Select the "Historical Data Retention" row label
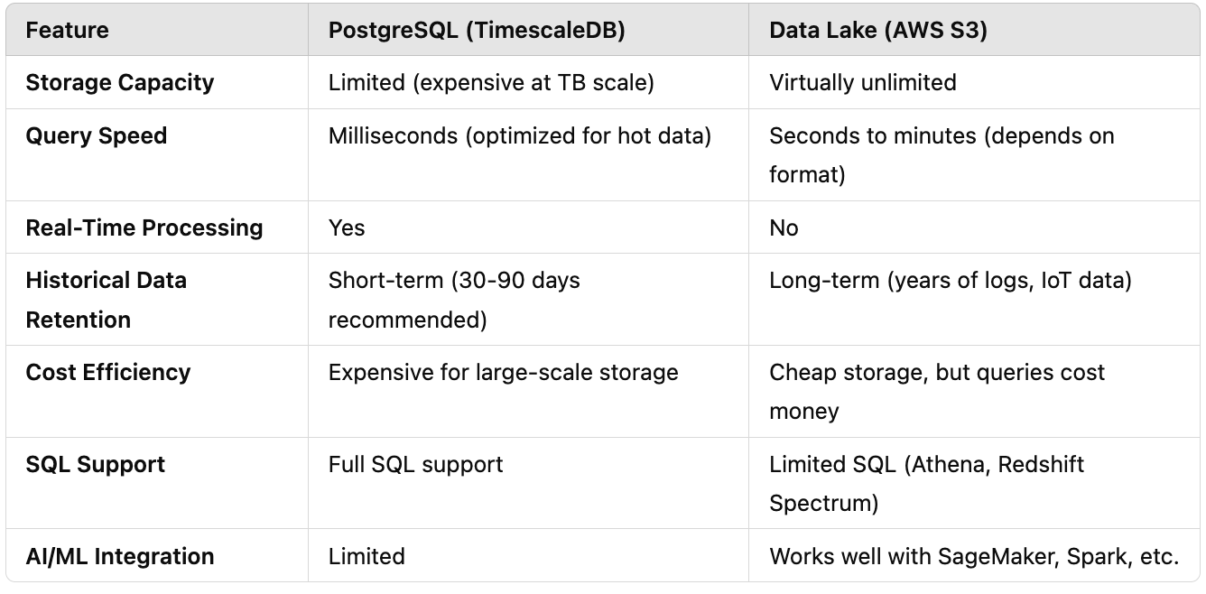This screenshot has width=1206, height=594. click(106, 300)
